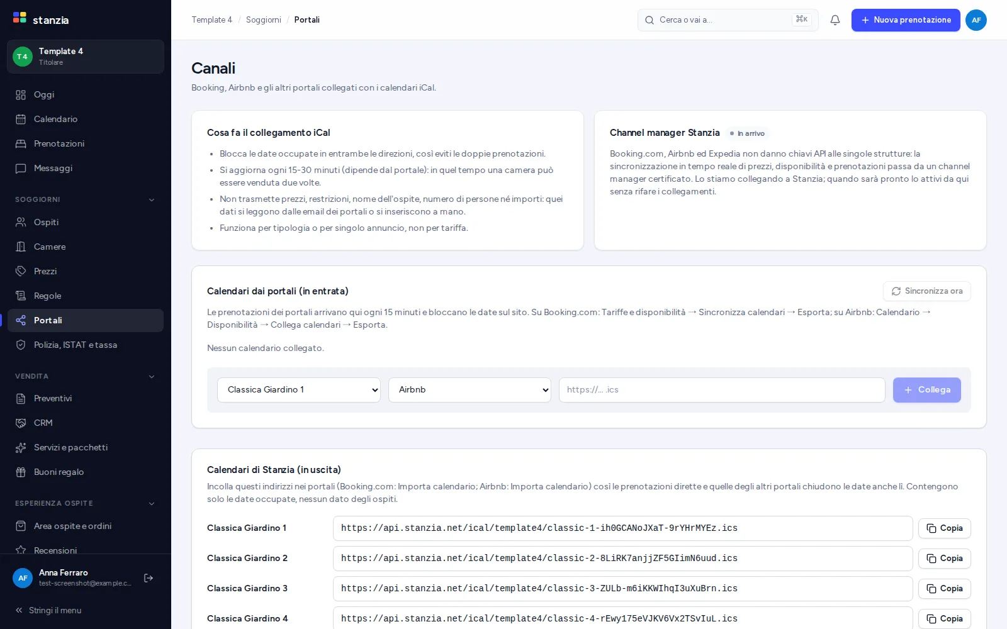This screenshot has height=629, width=1007.
Task: Click the Regole list icon
Action: [x=21, y=296]
